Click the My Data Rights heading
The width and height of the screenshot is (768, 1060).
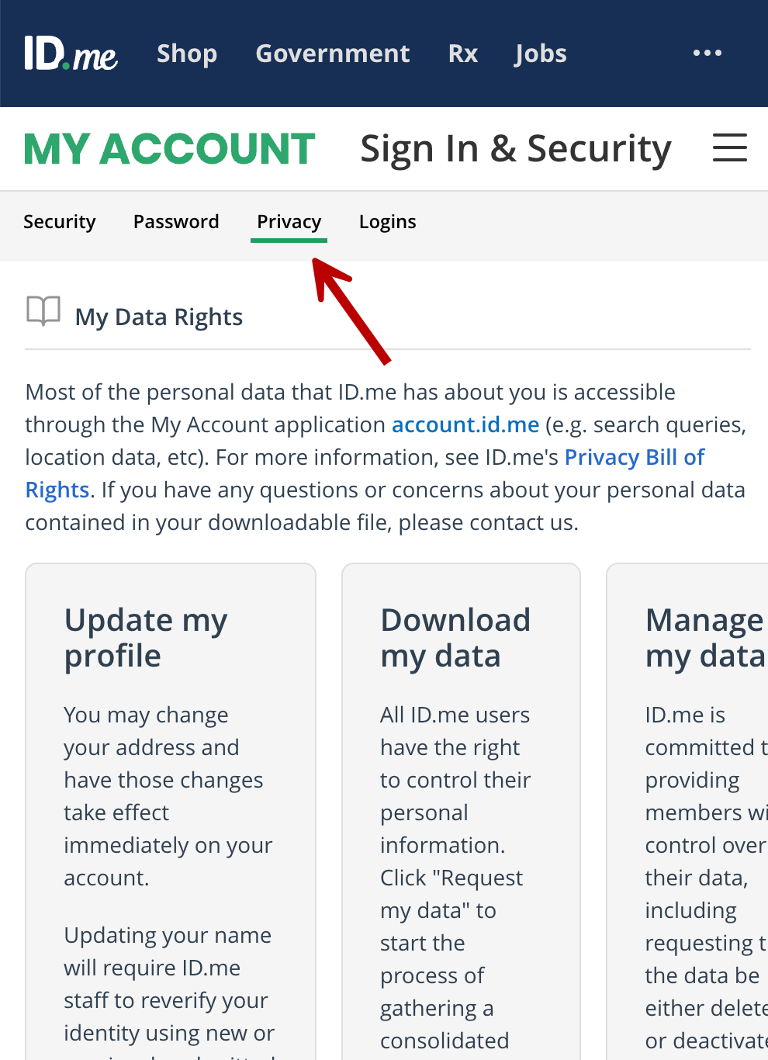pyautogui.click(x=158, y=317)
